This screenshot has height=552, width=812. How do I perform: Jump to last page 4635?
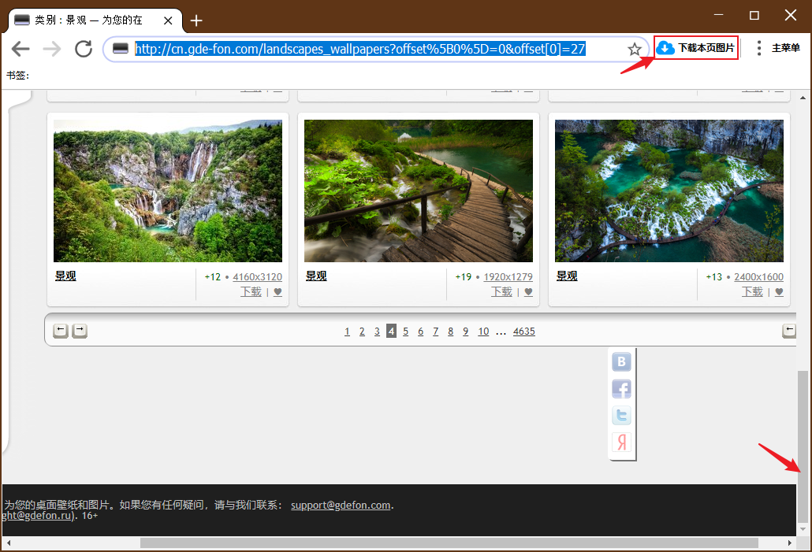(524, 331)
